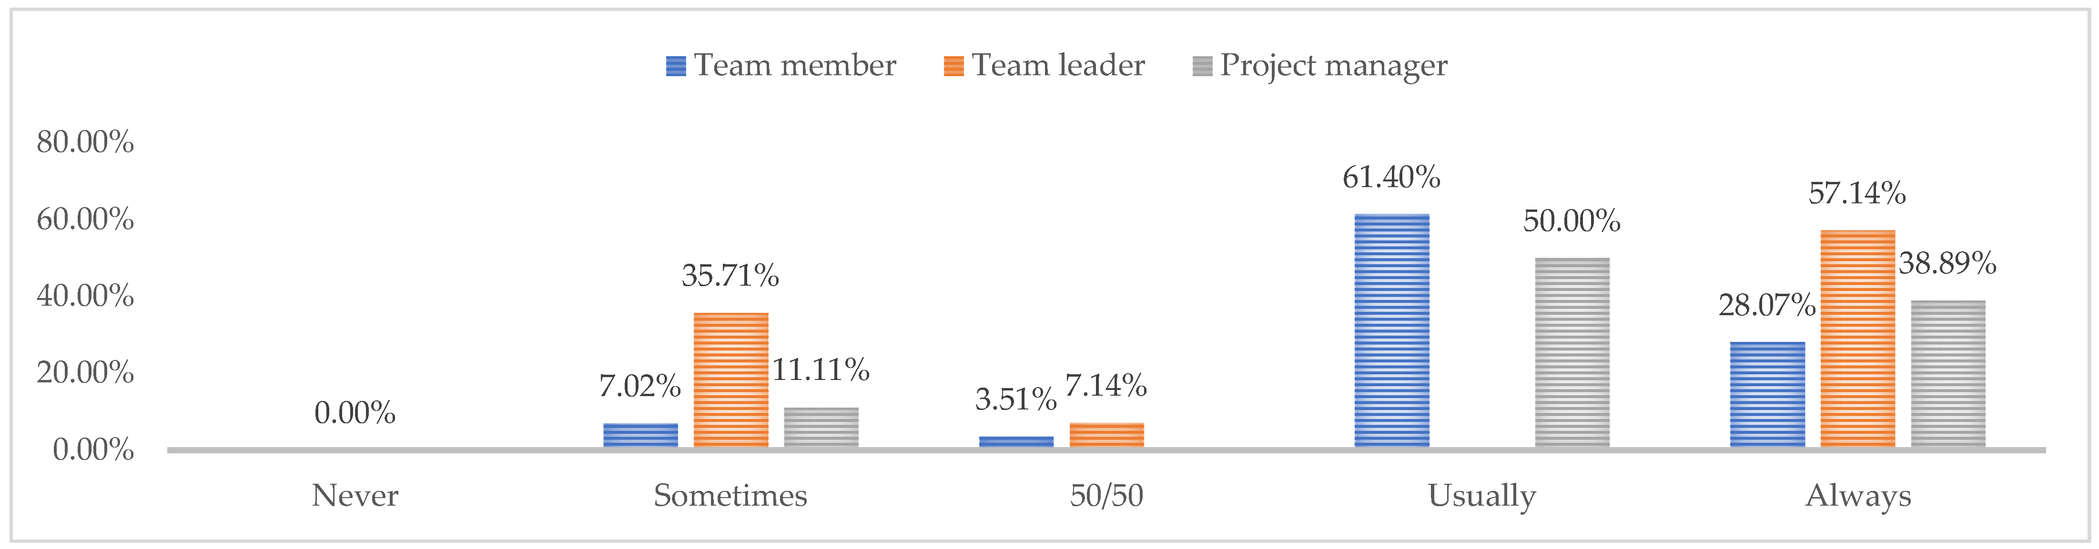This screenshot has height=549, width=2099.
Task: Click the orange Sometimes bar at 35.71%
Action: (x=731, y=379)
